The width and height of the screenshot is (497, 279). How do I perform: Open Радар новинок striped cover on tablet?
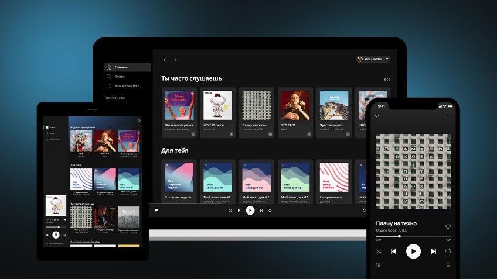tap(81, 179)
